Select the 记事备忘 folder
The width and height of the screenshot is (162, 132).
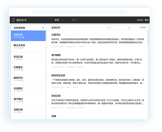click(28, 68)
